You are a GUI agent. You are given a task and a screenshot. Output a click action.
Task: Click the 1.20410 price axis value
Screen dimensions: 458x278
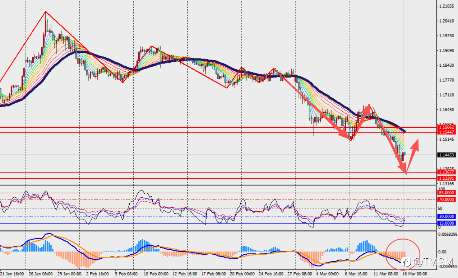447,21
